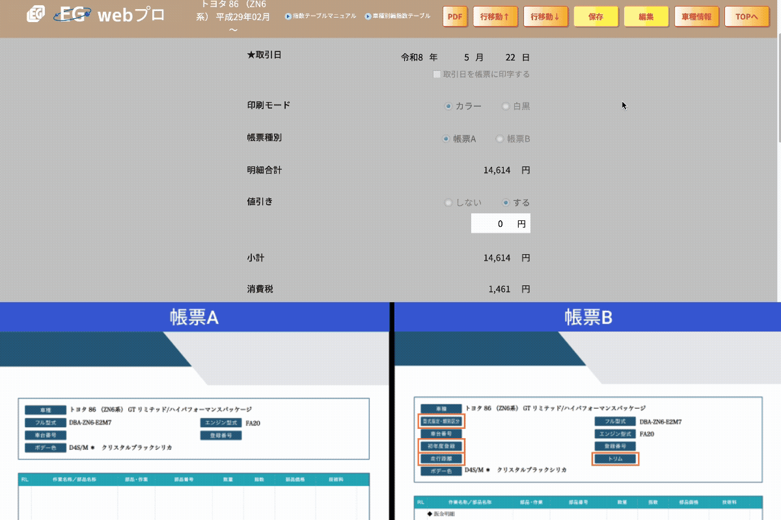This screenshot has width=781, height=520.
Task: Click FA20 engine value in 帳票A sample
Action: coord(253,422)
